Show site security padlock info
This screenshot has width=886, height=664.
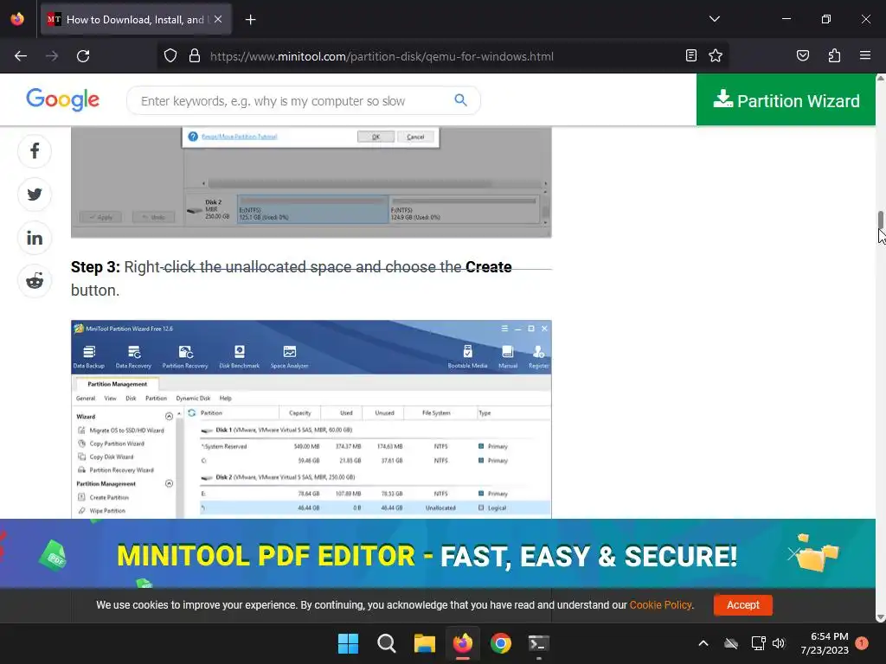195,56
